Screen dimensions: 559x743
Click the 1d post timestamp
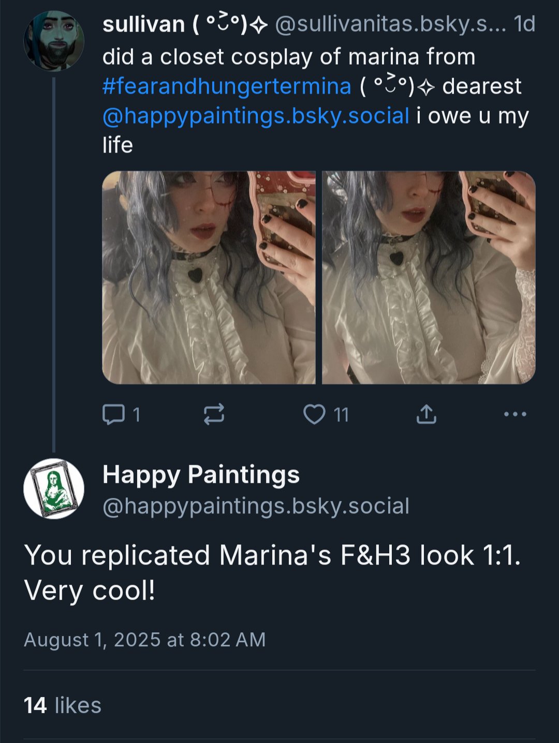[x=524, y=24]
